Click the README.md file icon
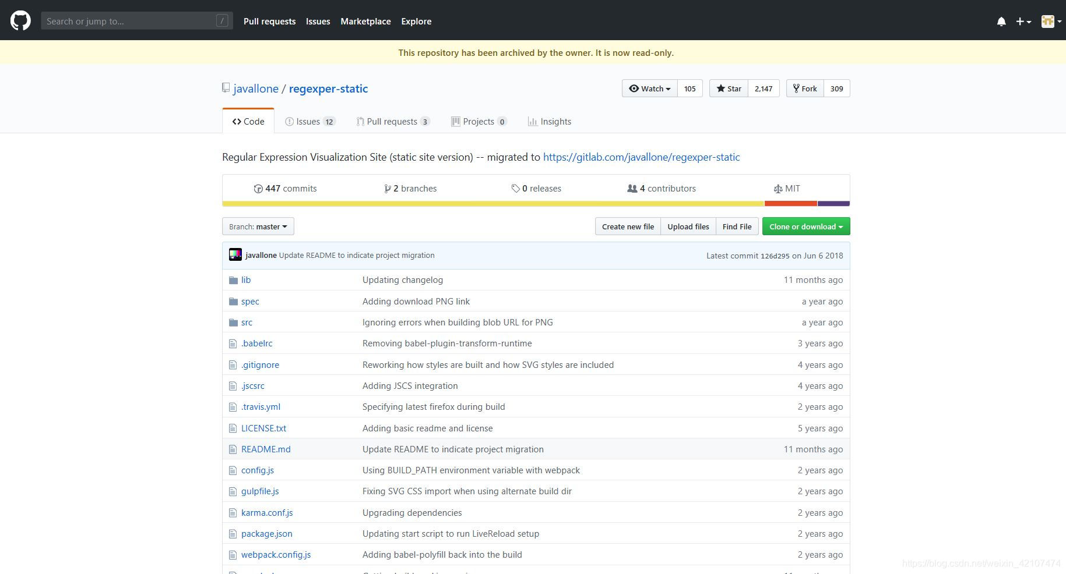The width and height of the screenshot is (1066, 574). tap(233, 449)
